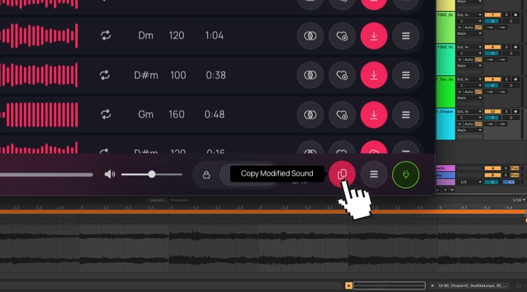Toggle track 9 activator in Ableton
This screenshot has width=527, height=292.
[492, 79]
